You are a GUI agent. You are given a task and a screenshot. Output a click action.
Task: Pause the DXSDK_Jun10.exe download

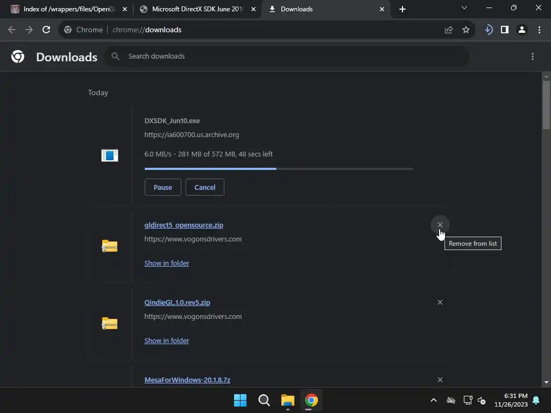pos(163,187)
